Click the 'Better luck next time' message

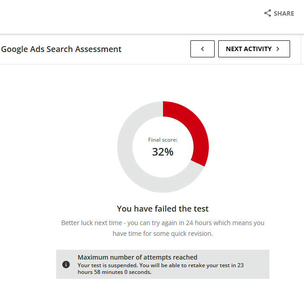pos(163,228)
